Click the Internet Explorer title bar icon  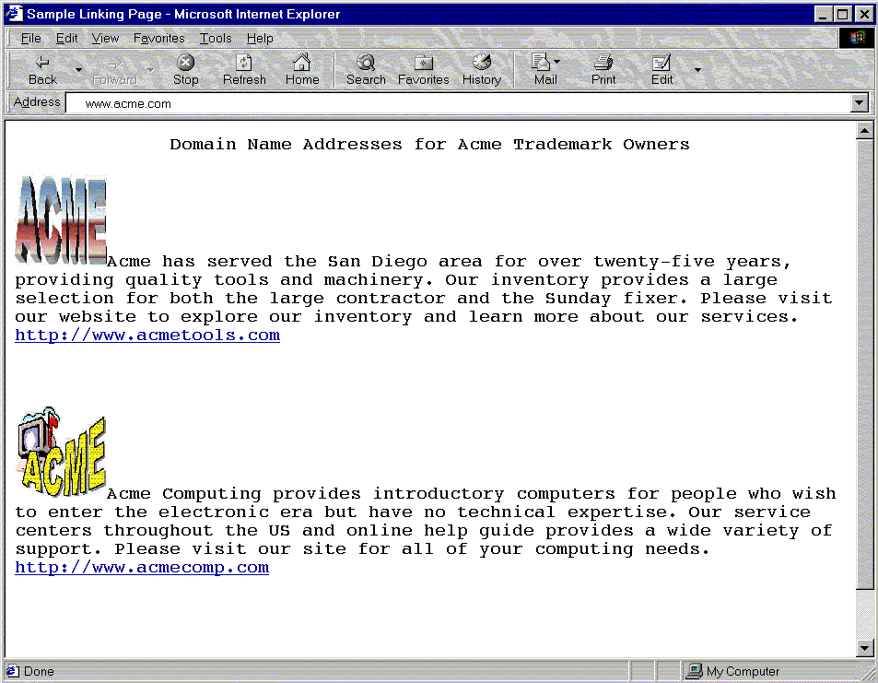coord(14,14)
